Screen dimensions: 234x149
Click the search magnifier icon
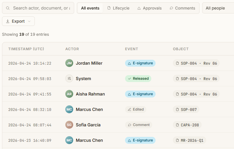[8, 8]
